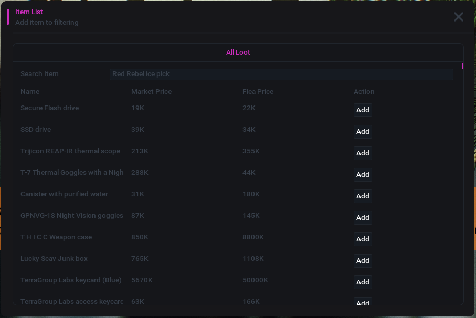Add Secure Flash drive to filtering
The height and width of the screenshot is (318, 476).
tap(363, 110)
